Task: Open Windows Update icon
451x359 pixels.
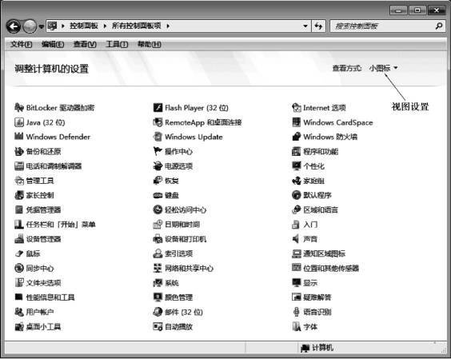Action: (158, 137)
